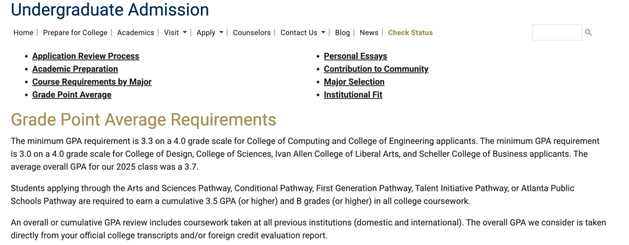The width and height of the screenshot is (629, 245).
Task: Select the Academics menu item
Action: pos(136,33)
